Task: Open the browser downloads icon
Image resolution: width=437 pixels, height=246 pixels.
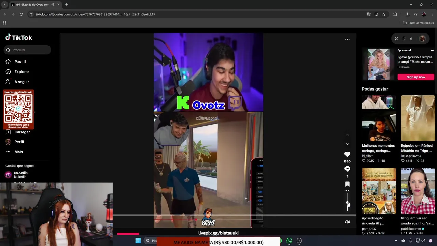Action: tap(407, 14)
